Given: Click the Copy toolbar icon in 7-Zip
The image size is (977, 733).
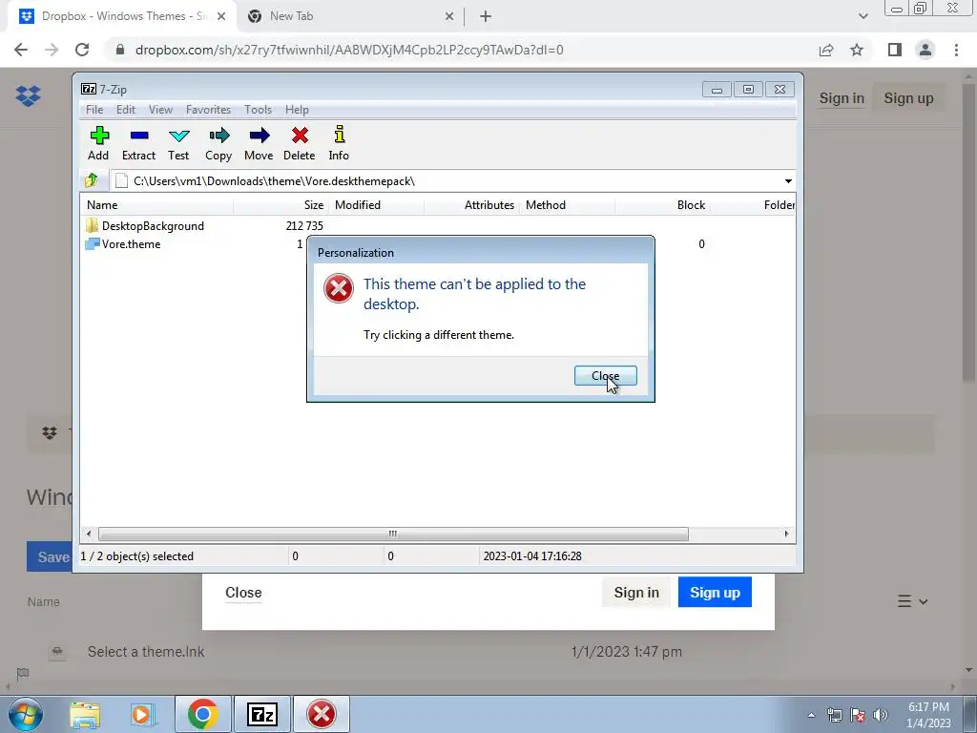Looking at the screenshot, I should (218, 143).
